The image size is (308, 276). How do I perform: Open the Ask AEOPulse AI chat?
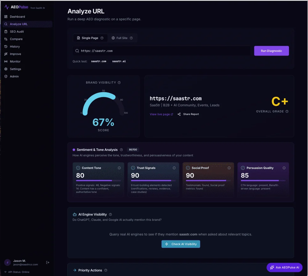(284, 267)
